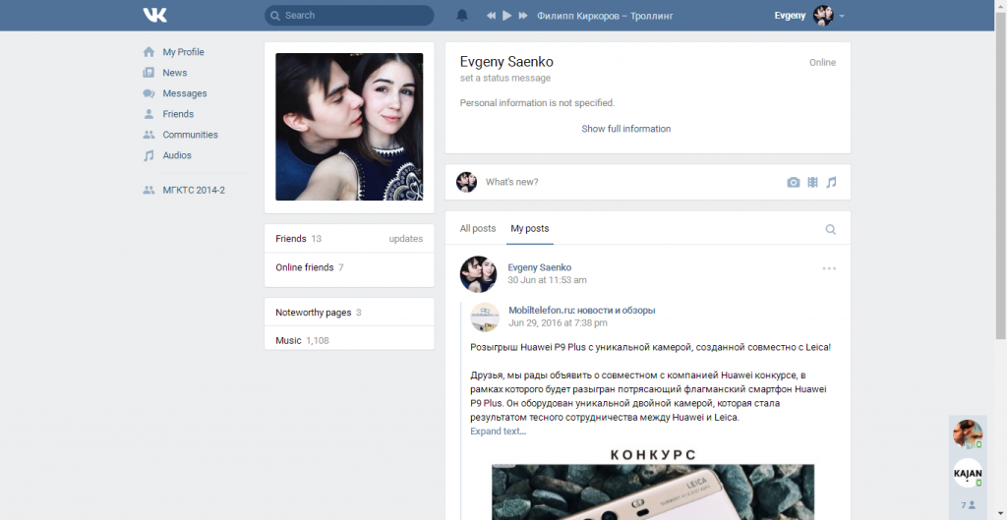1007x520 pixels.
Task: Click the МГКТС 2014-2 group icon
Action: pyautogui.click(x=149, y=190)
